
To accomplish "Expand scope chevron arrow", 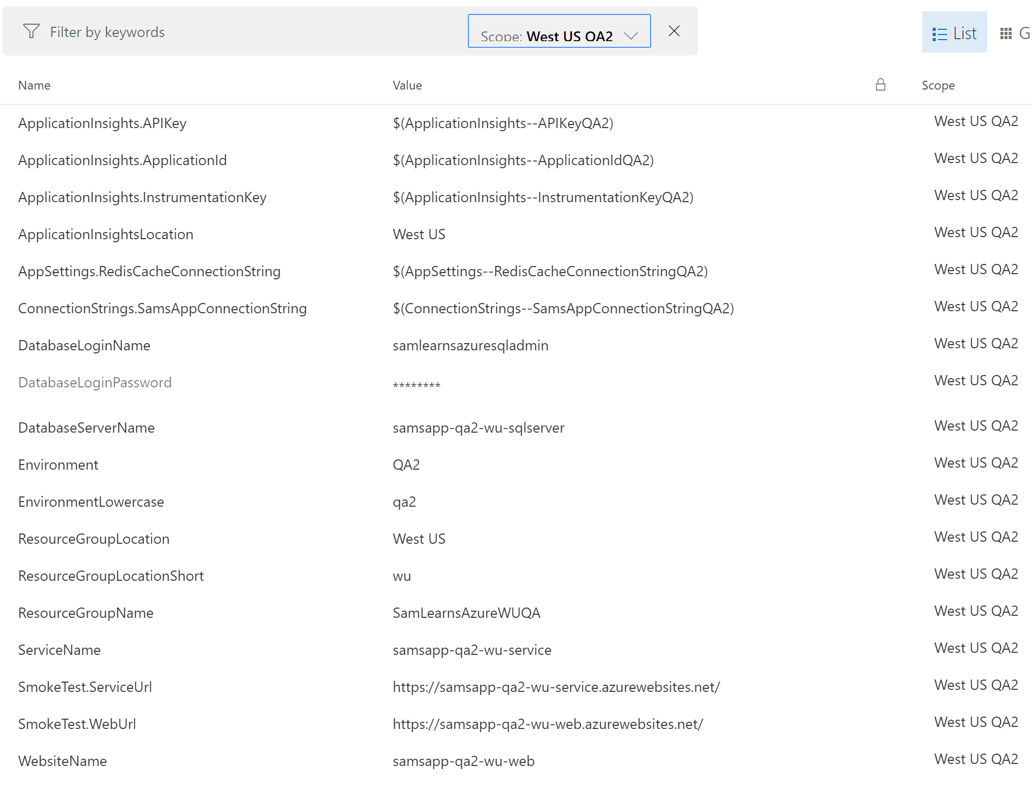I will click(631, 35).
